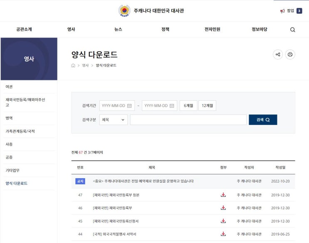
Task: Click the share icon button
Action: point(278,55)
